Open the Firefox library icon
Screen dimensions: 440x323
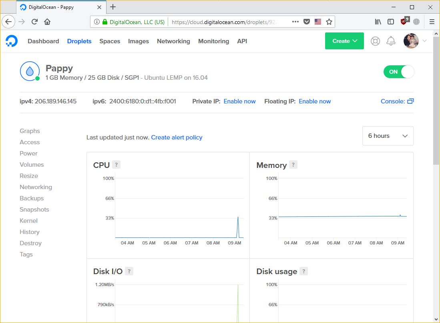[x=378, y=22]
